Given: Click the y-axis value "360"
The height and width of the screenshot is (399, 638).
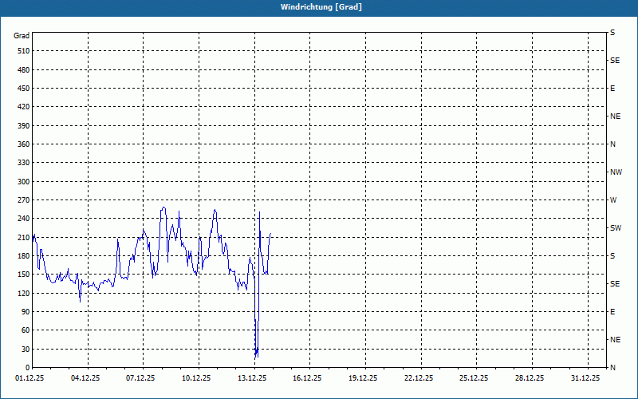Looking at the screenshot, I should (24, 144).
